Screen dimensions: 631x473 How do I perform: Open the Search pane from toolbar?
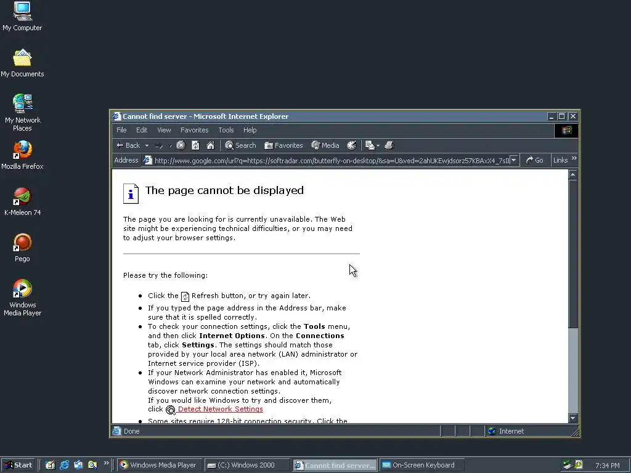click(x=240, y=145)
